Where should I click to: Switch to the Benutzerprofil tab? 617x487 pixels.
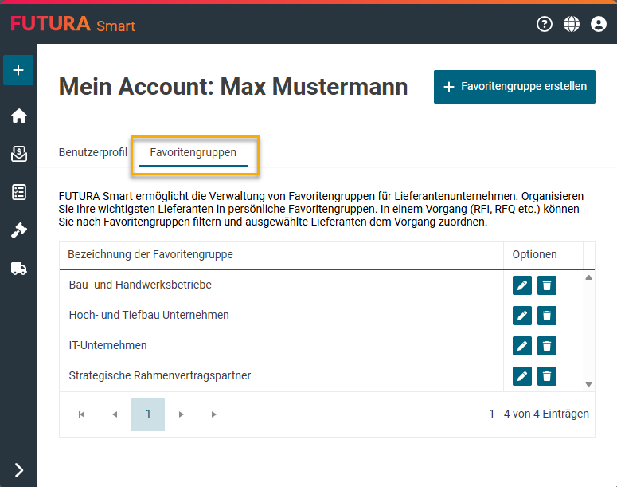(x=93, y=151)
